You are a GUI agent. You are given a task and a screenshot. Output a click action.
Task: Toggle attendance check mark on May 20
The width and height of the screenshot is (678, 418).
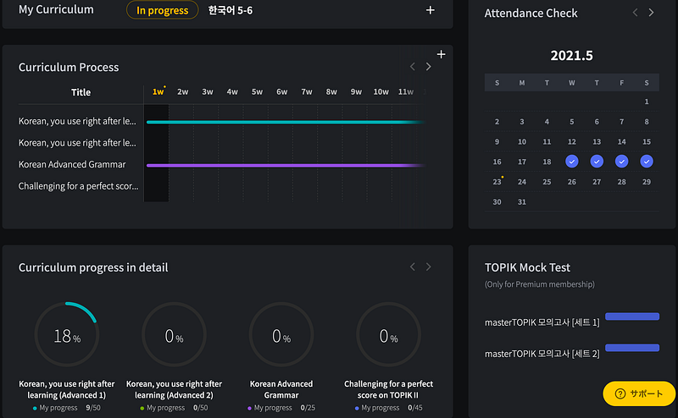pyautogui.click(x=597, y=162)
